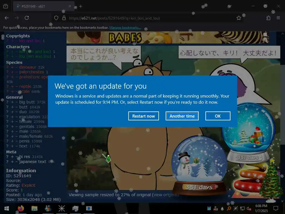Open Firefox from the taskbar

click(21, 208)
